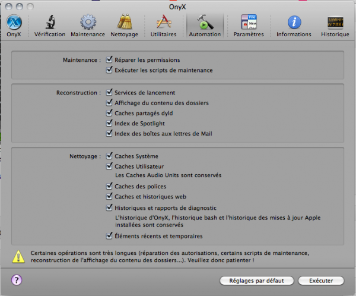Toggle Caches et historiques web checkbox
Image resolution: width=356 pixels, height=296 pixels.
[109, 196]
